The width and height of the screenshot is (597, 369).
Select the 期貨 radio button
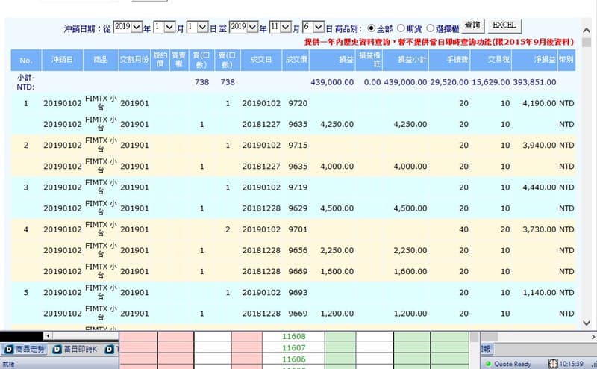point(401,28)
